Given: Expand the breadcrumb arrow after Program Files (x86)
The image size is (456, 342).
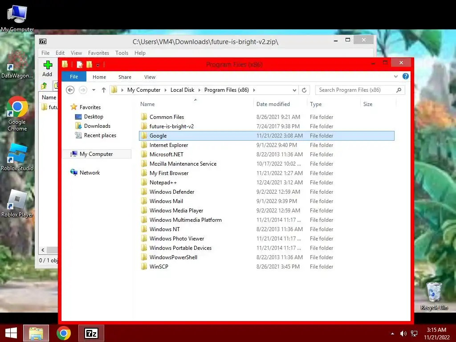Looking at the screenshot, I should click(254, 90).
